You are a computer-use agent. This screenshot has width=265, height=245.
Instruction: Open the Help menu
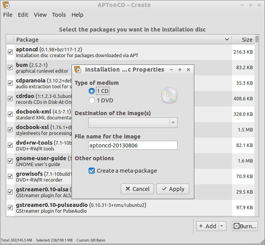click(77, 15)
